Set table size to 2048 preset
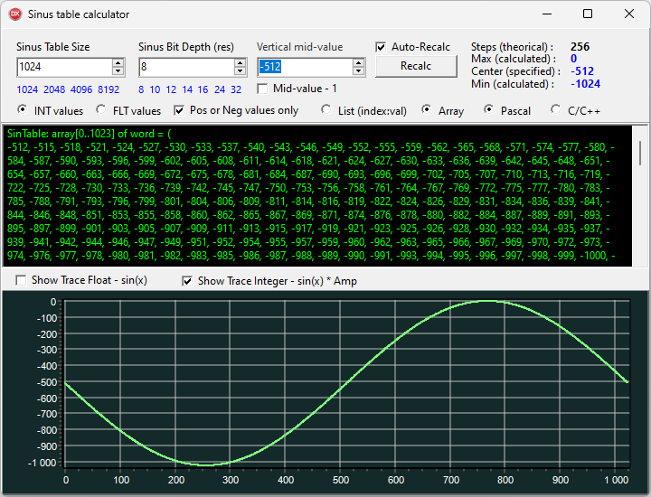The width and height of the screenshot is (651, 497). point(54,89)
